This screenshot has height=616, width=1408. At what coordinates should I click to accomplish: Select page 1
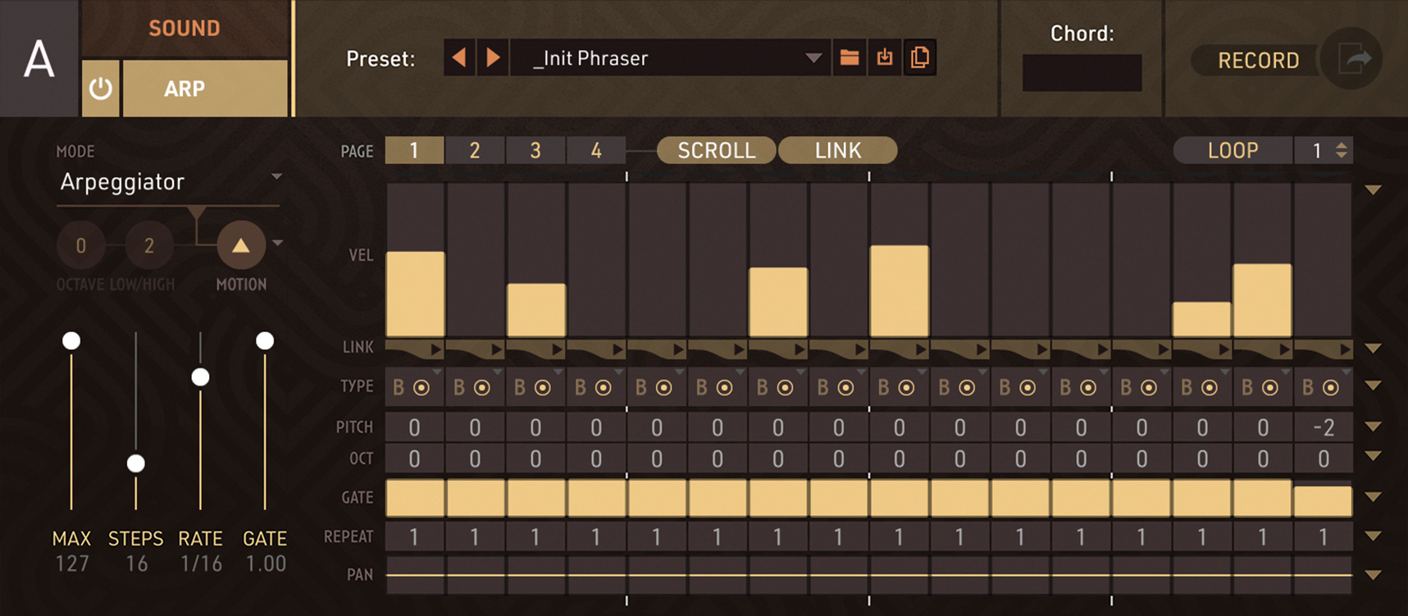click(414, 150)
